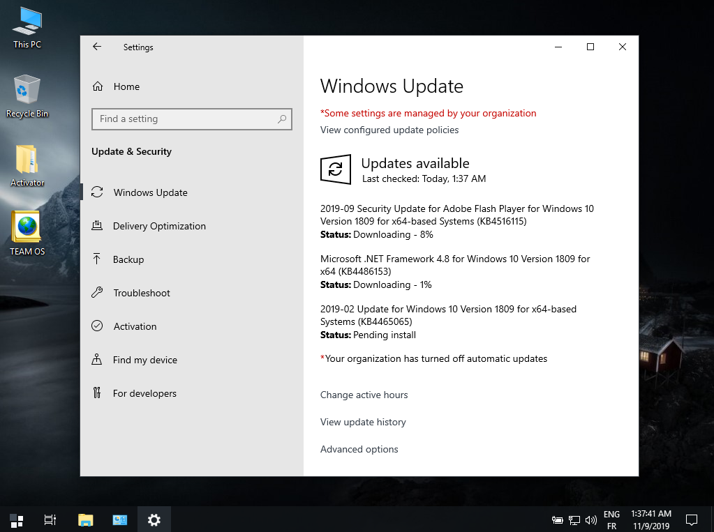Click the 2019-02 Update KB4465065 text
The width and height of the screenshot is (714, 532).
tap(448, 315)
